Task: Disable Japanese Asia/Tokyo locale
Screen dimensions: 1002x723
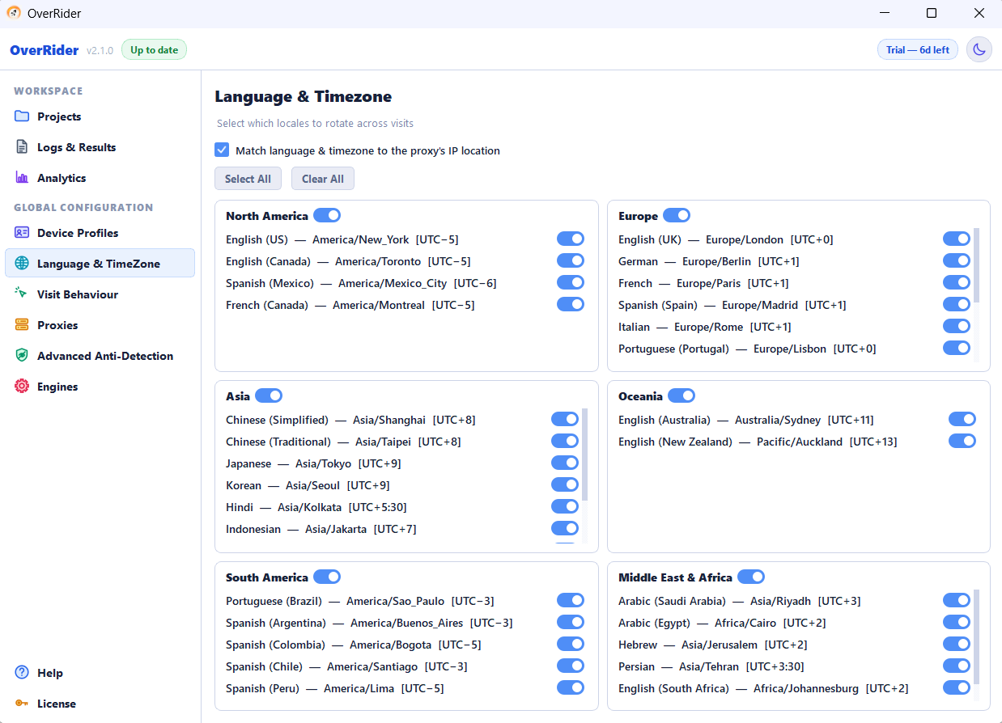Action: (x=565, y=463)
